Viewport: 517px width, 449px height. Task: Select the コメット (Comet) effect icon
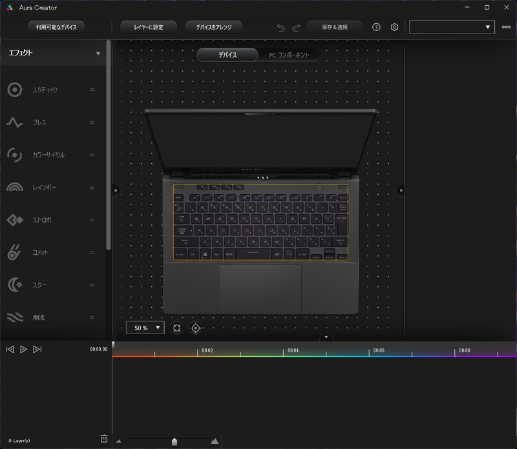[x=14, y=252]
